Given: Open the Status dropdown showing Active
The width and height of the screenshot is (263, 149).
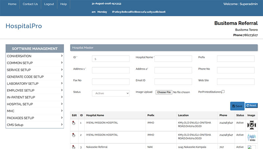Looking at the screenshot, I should click(x=111, y=93).
